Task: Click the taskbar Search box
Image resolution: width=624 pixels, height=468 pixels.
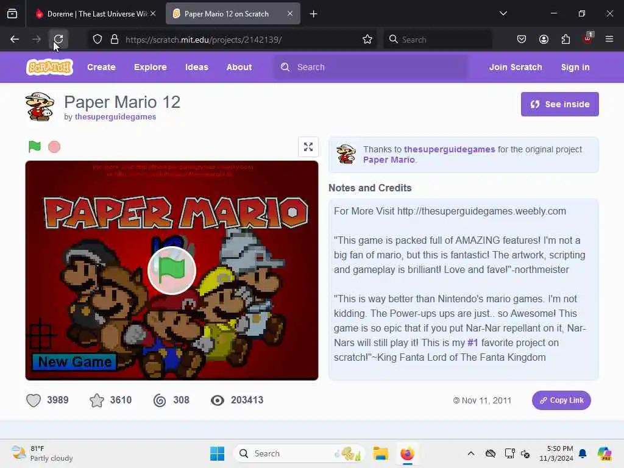Action: pyautogui.click(x=299, y=453)
